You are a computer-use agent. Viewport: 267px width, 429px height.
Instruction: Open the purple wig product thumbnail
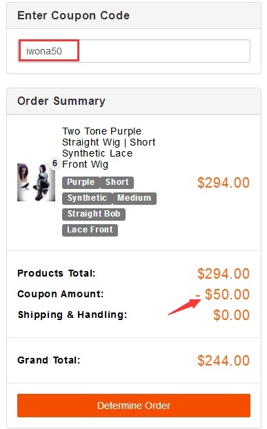pos(36,182)
